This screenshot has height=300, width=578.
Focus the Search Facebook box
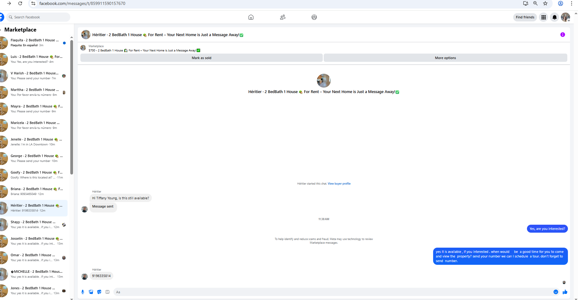pos(38,17)
